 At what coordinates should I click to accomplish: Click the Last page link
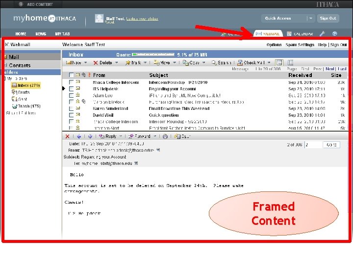click(x=342, y=69)
